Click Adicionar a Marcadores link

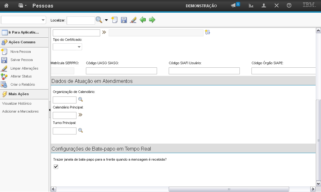click(x=20, y=111)
